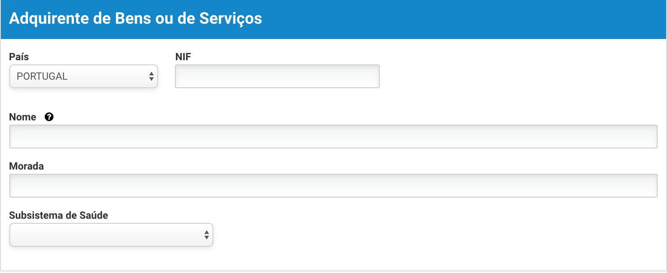Click the Nome help question mark icon
The width and height of the screenshot is (667, 273).
tap(49, 117)
